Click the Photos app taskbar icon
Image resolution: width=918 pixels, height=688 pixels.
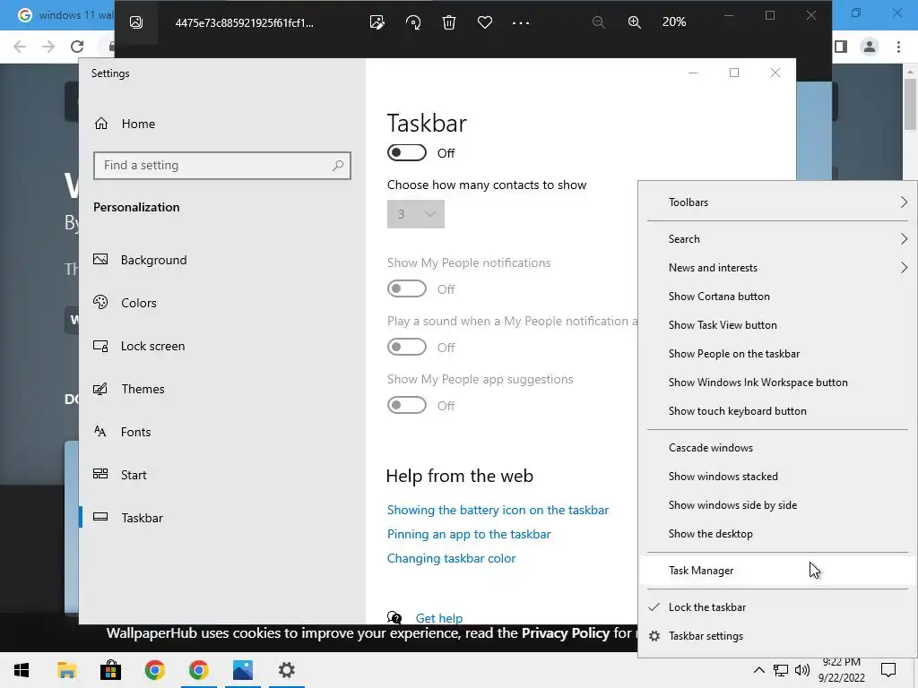[x=242, y=670]
